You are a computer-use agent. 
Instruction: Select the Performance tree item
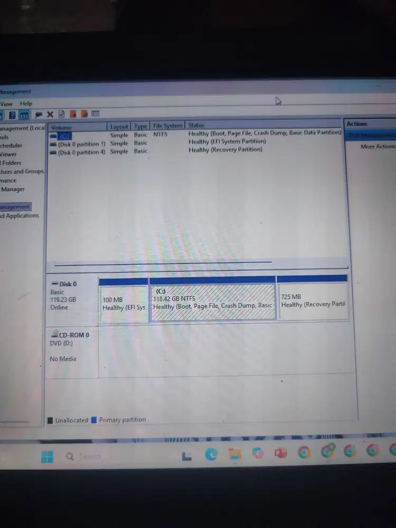pyautogui.click(x=8, y=181)
